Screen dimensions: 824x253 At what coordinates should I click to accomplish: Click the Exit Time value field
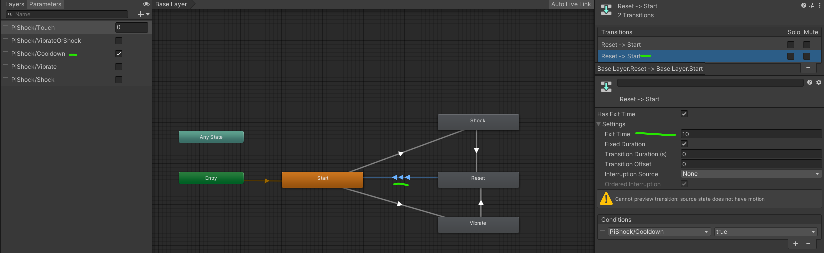(751, 134)
